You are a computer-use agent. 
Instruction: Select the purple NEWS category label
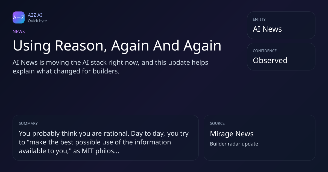pos(19,31)
